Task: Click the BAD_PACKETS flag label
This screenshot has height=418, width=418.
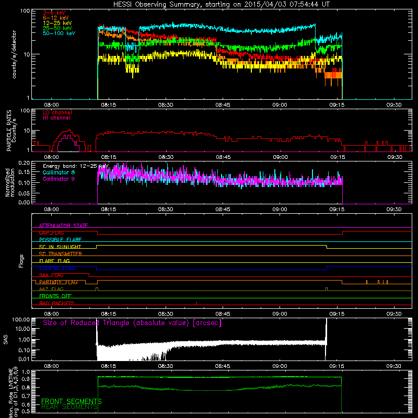Action: tap(57, 303)
